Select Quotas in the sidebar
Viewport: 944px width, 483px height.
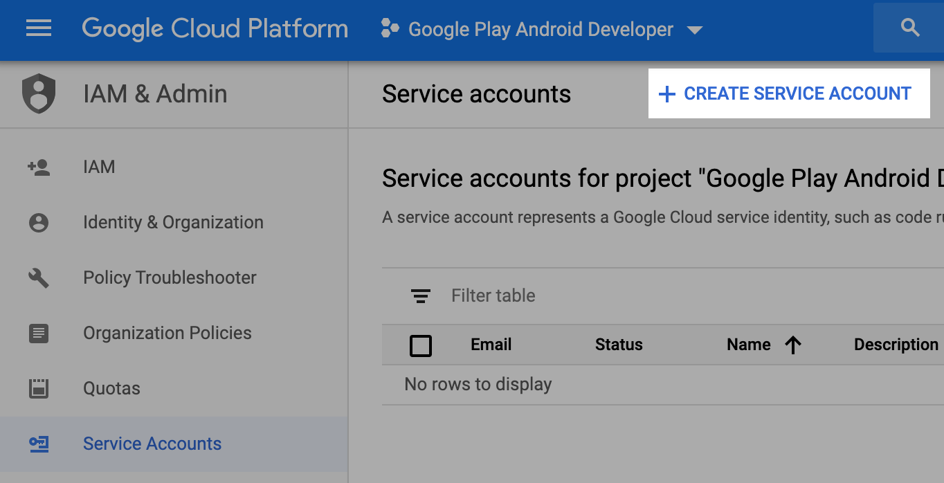(174, 388)
